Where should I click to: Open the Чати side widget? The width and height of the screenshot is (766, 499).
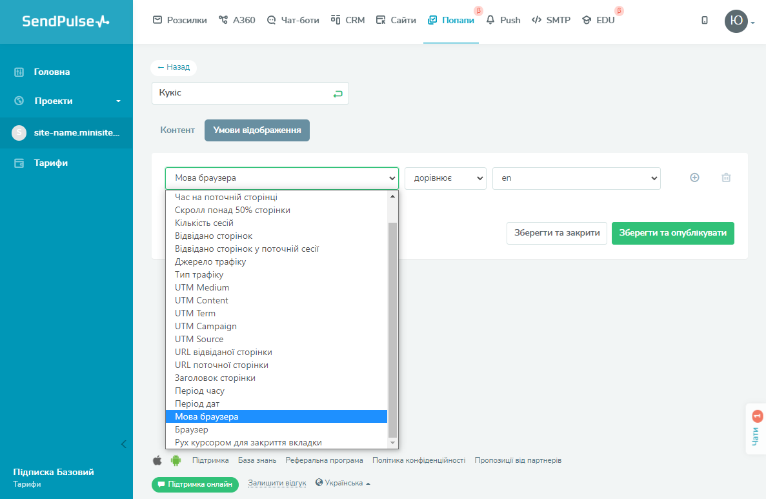point(756,429)
